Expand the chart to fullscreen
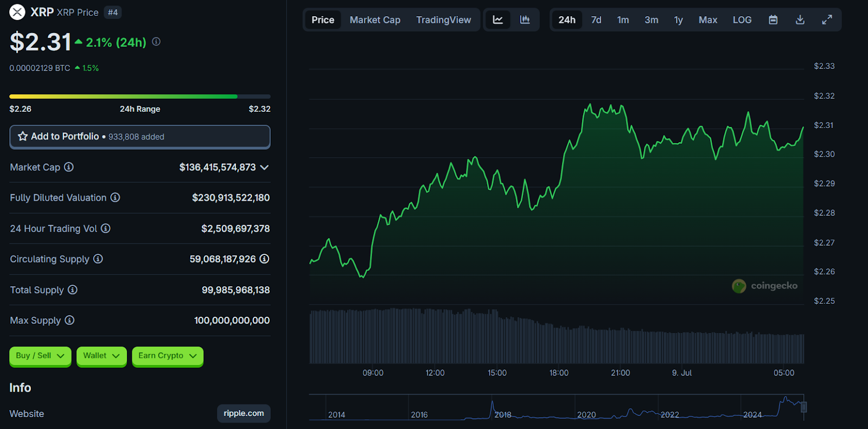 pyautogui.click(x=827, y=20)
